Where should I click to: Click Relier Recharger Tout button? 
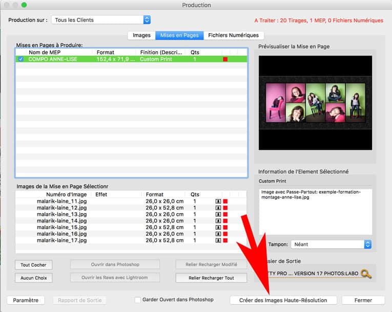(211, 278)
